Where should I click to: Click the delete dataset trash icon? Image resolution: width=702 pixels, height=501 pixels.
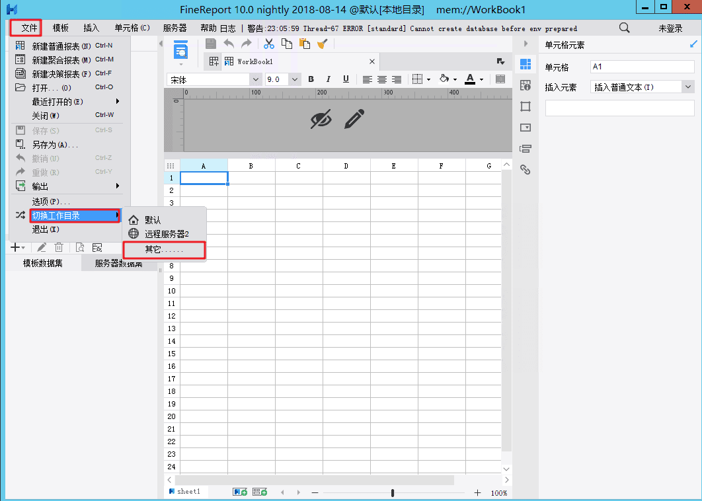[x=59, y=247]
